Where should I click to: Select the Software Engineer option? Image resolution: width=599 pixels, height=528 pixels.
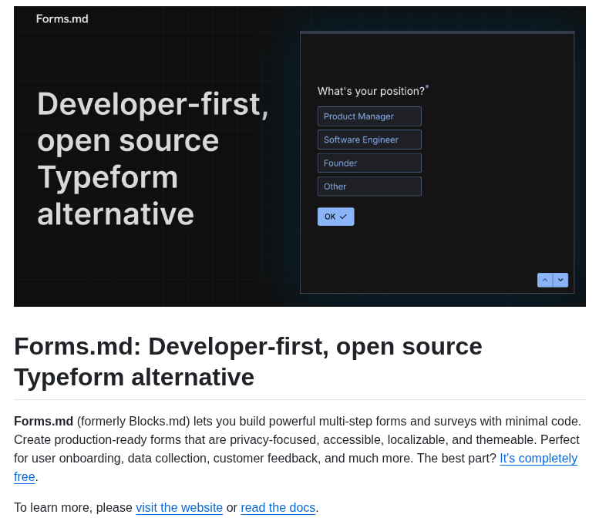369,140
